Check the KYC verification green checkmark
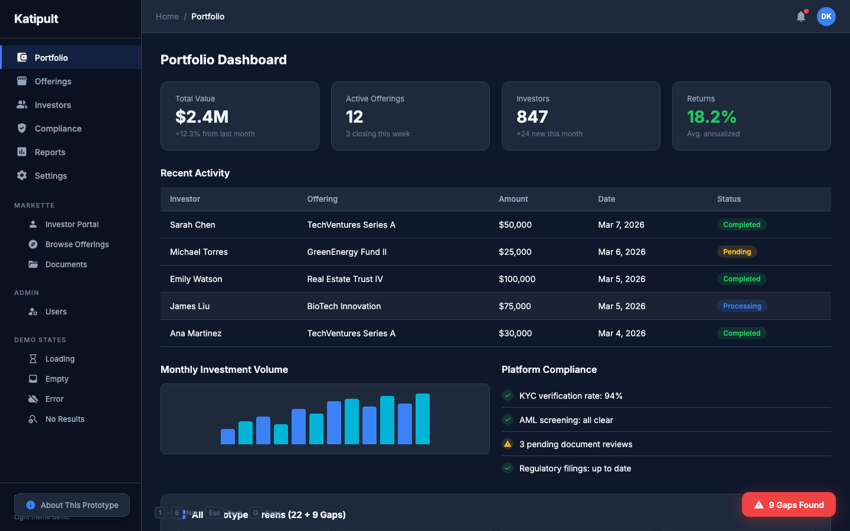 [508, 395]
